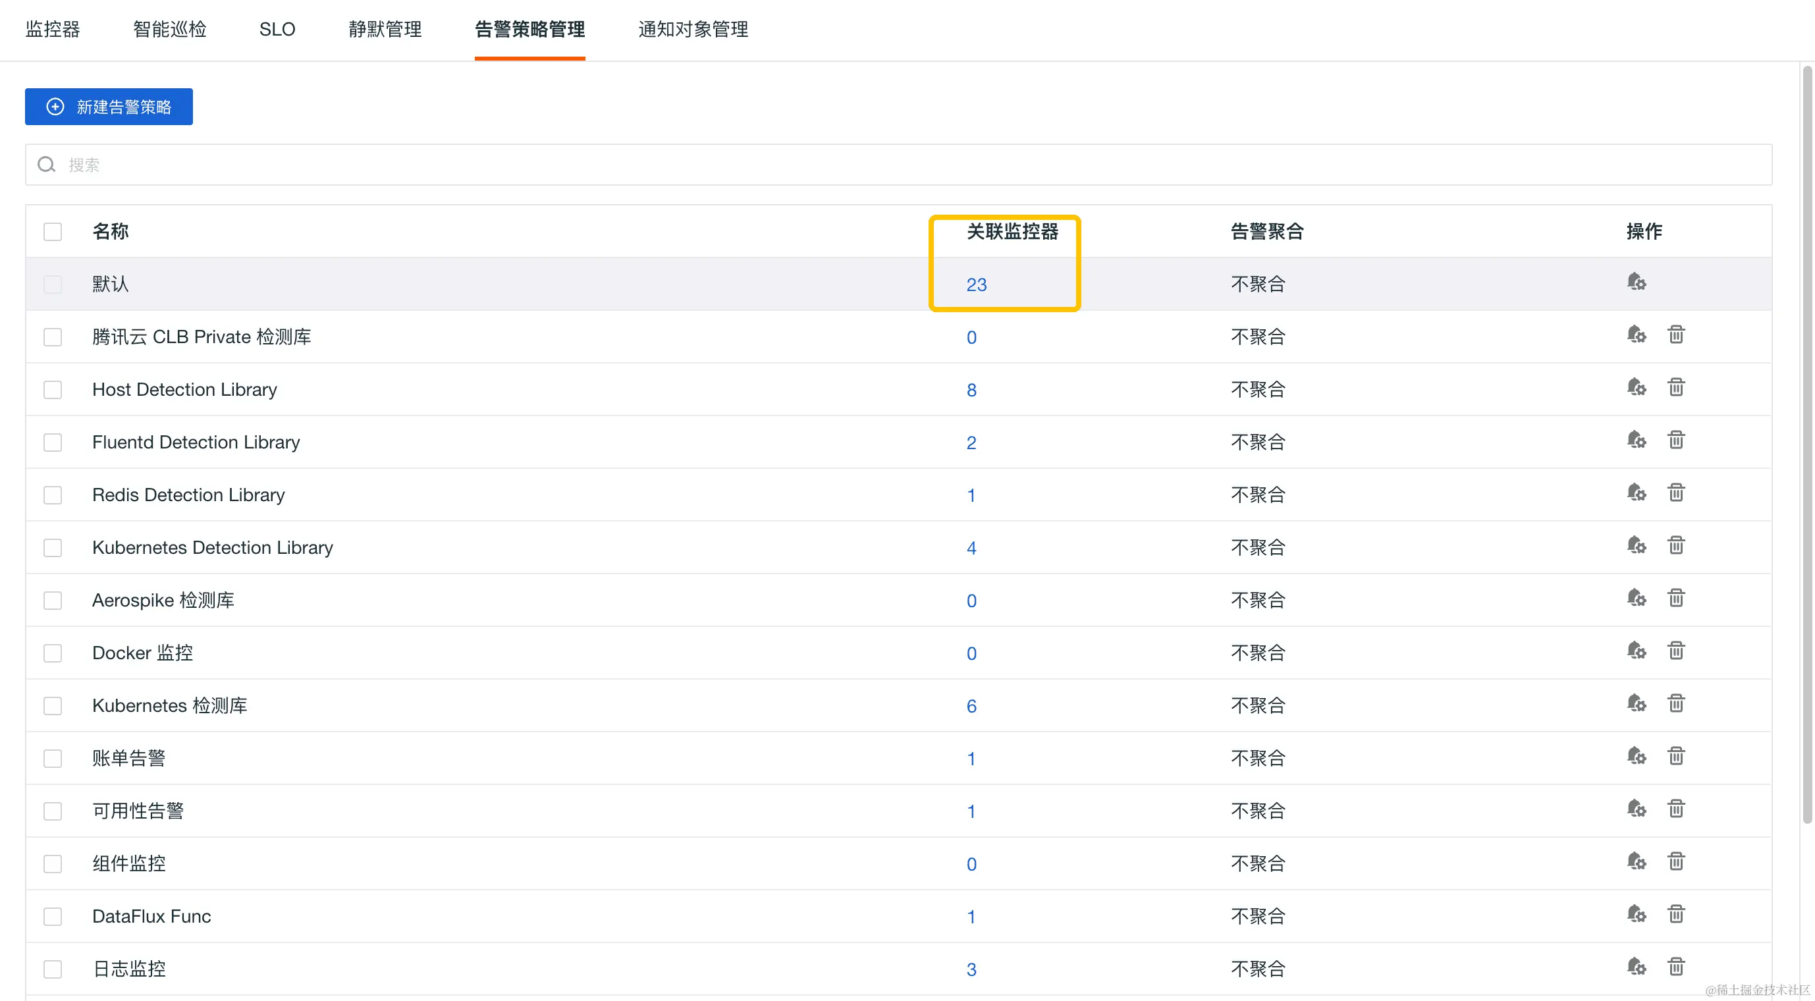Tick checkbox for 可用性告警 row
This screenshot has height=1001, width=1815.
(53, 811)
